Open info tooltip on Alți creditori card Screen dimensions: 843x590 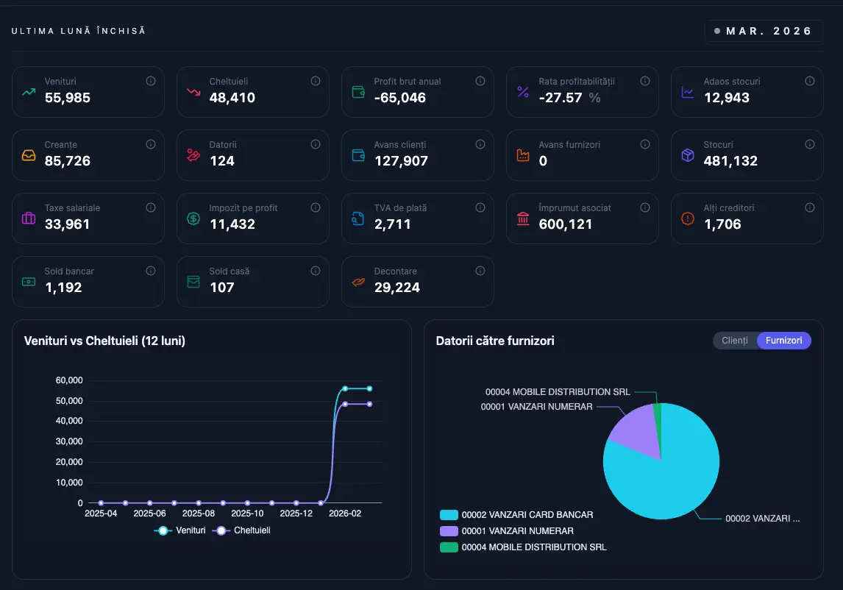810,207
